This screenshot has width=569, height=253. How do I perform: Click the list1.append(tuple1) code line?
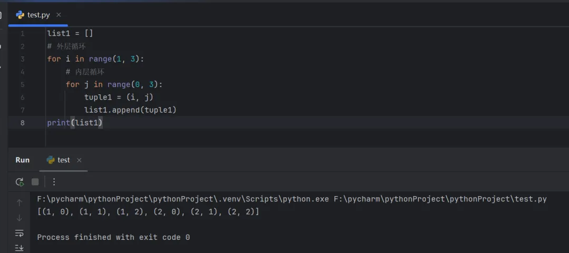[130, 110]
